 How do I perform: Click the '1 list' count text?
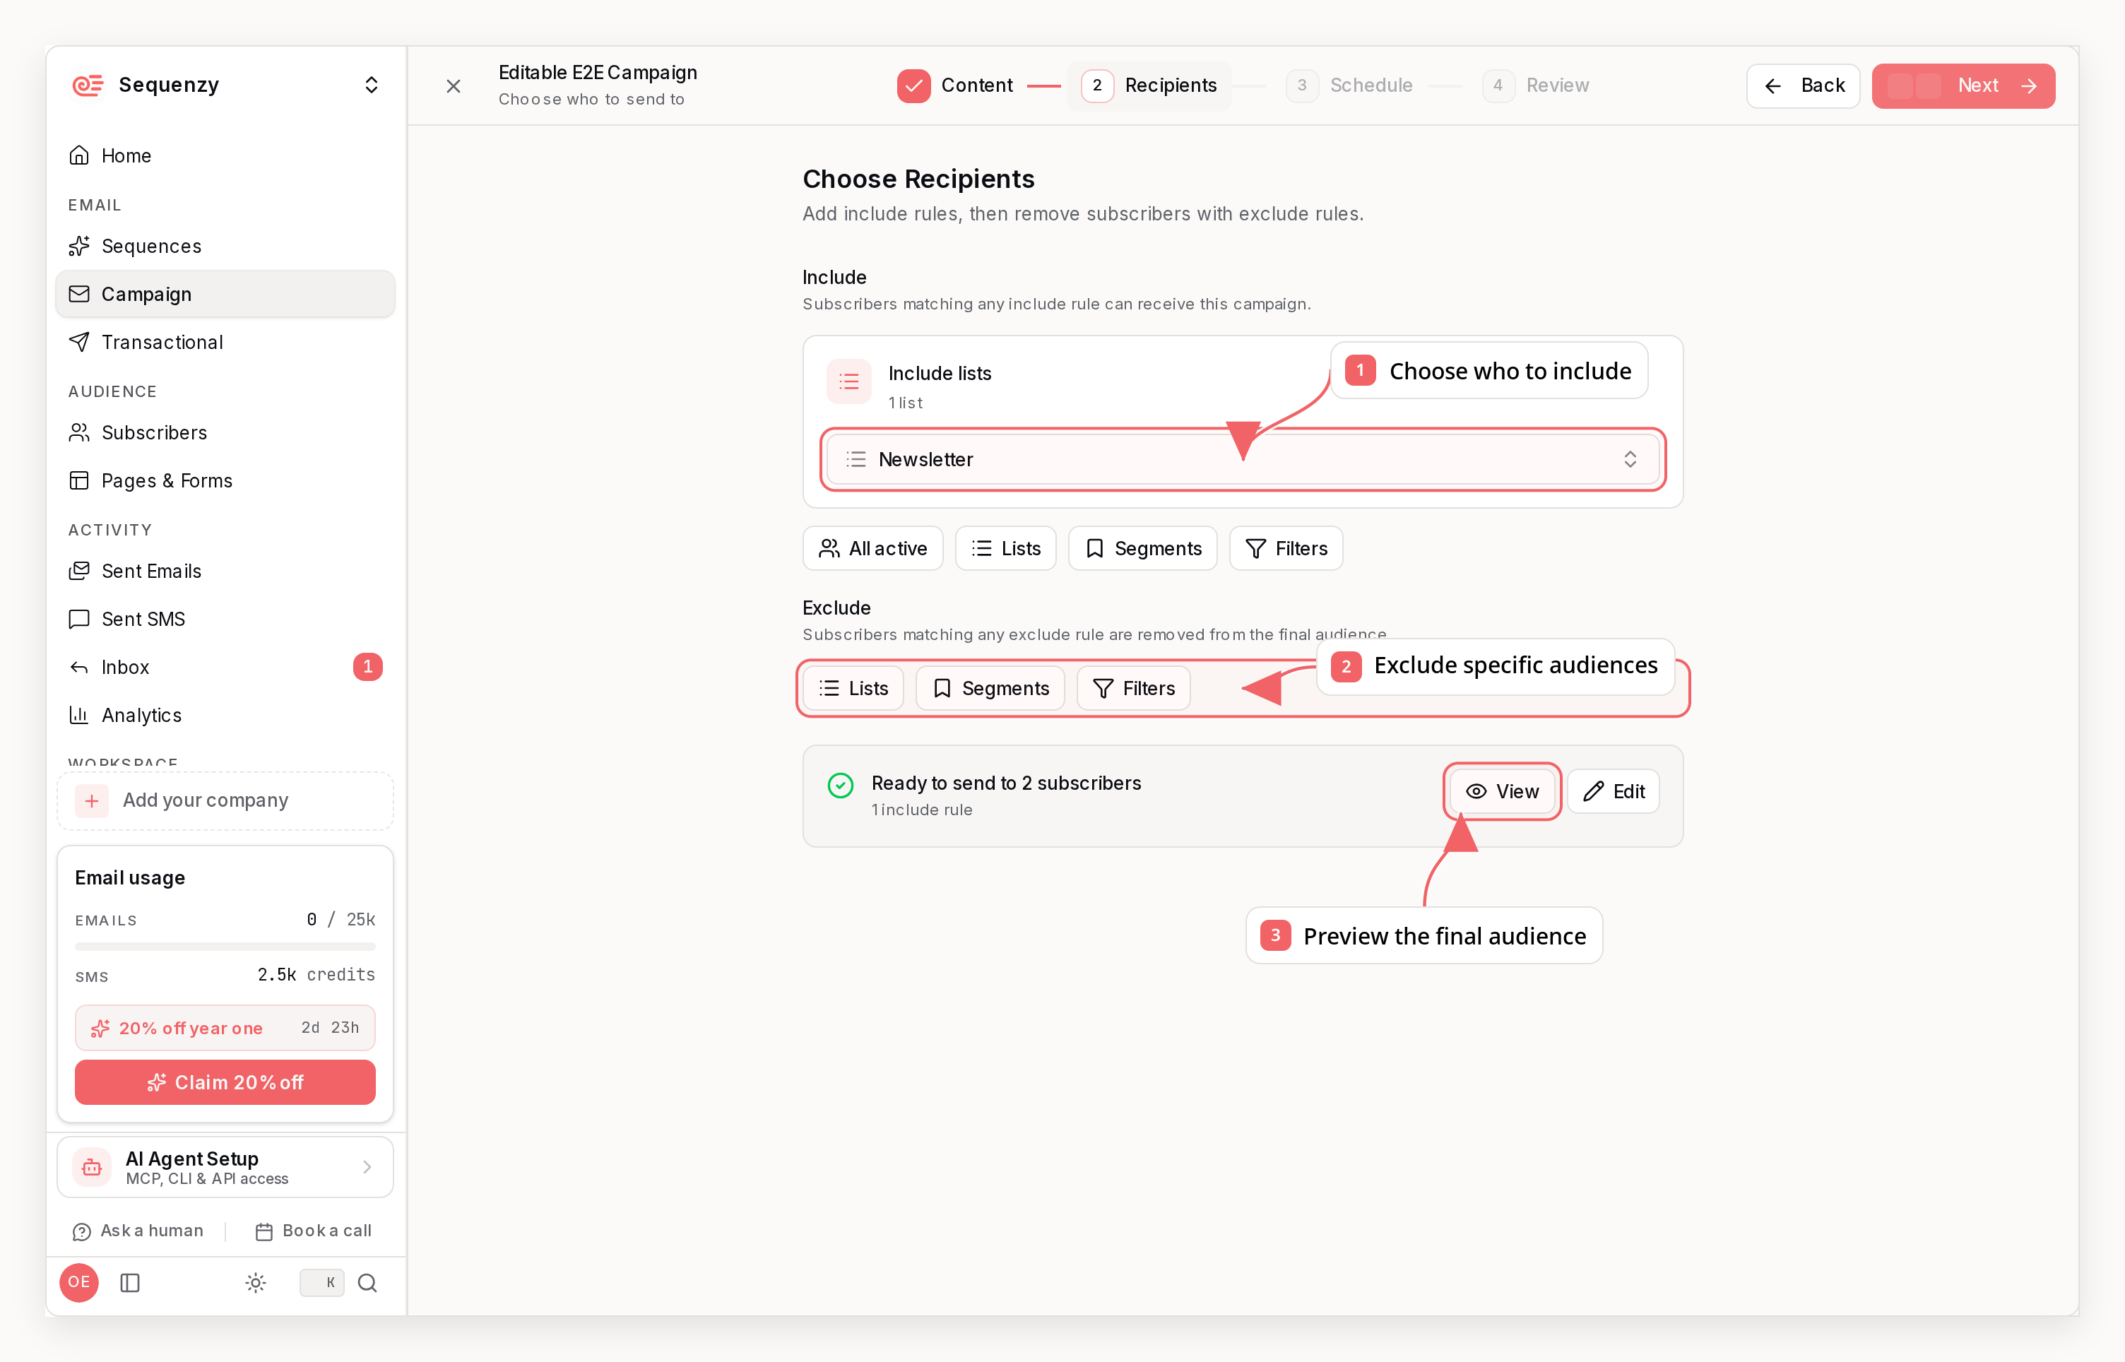905,403
